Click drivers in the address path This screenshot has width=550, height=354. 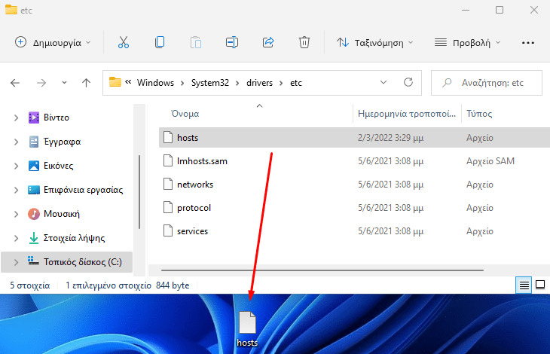click(x=260, y=83)
